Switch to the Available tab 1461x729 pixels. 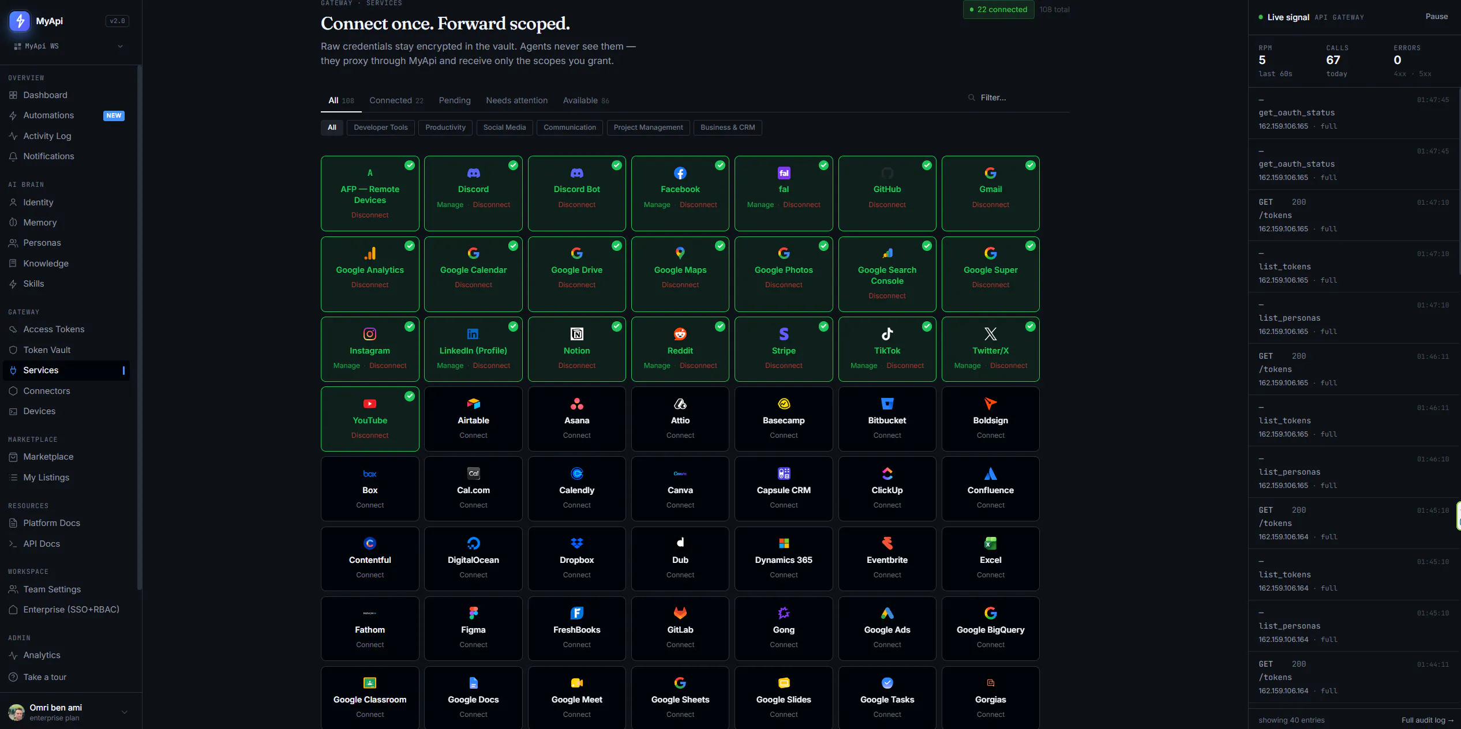pos(586,100)
